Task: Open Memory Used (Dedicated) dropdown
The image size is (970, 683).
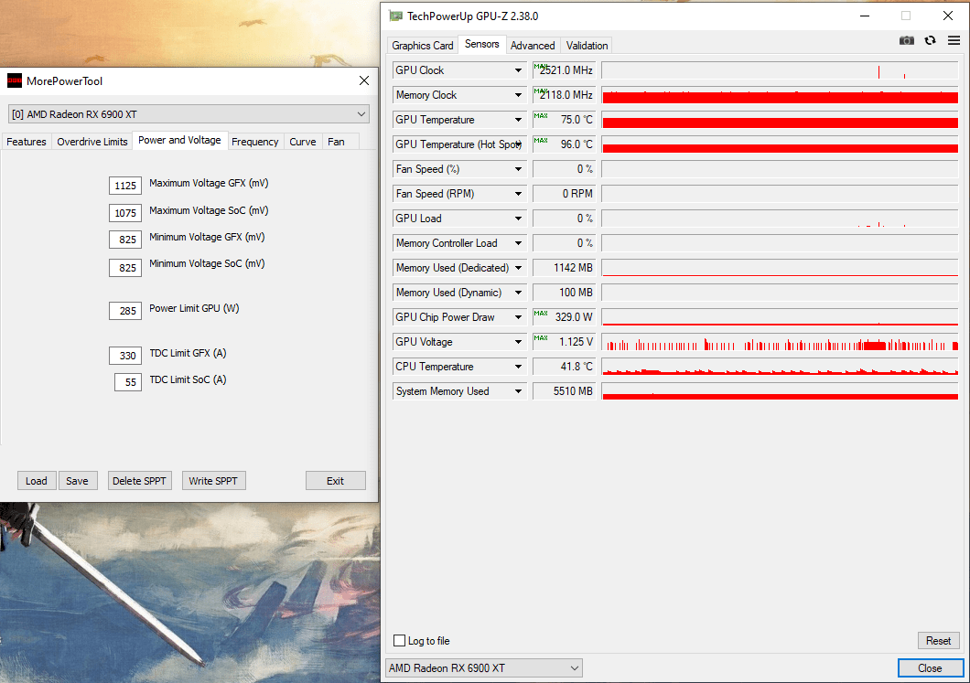Action: 518,268
